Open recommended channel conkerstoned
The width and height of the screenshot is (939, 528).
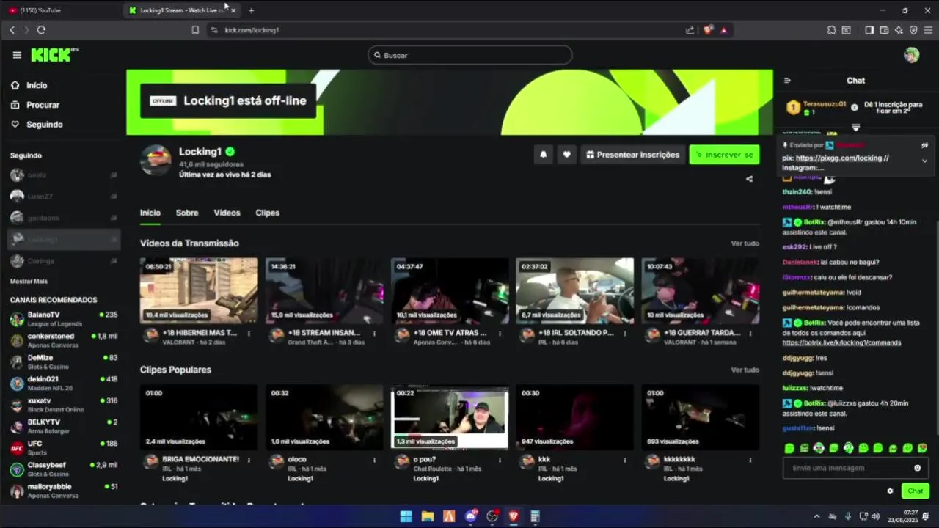point(64,340)
